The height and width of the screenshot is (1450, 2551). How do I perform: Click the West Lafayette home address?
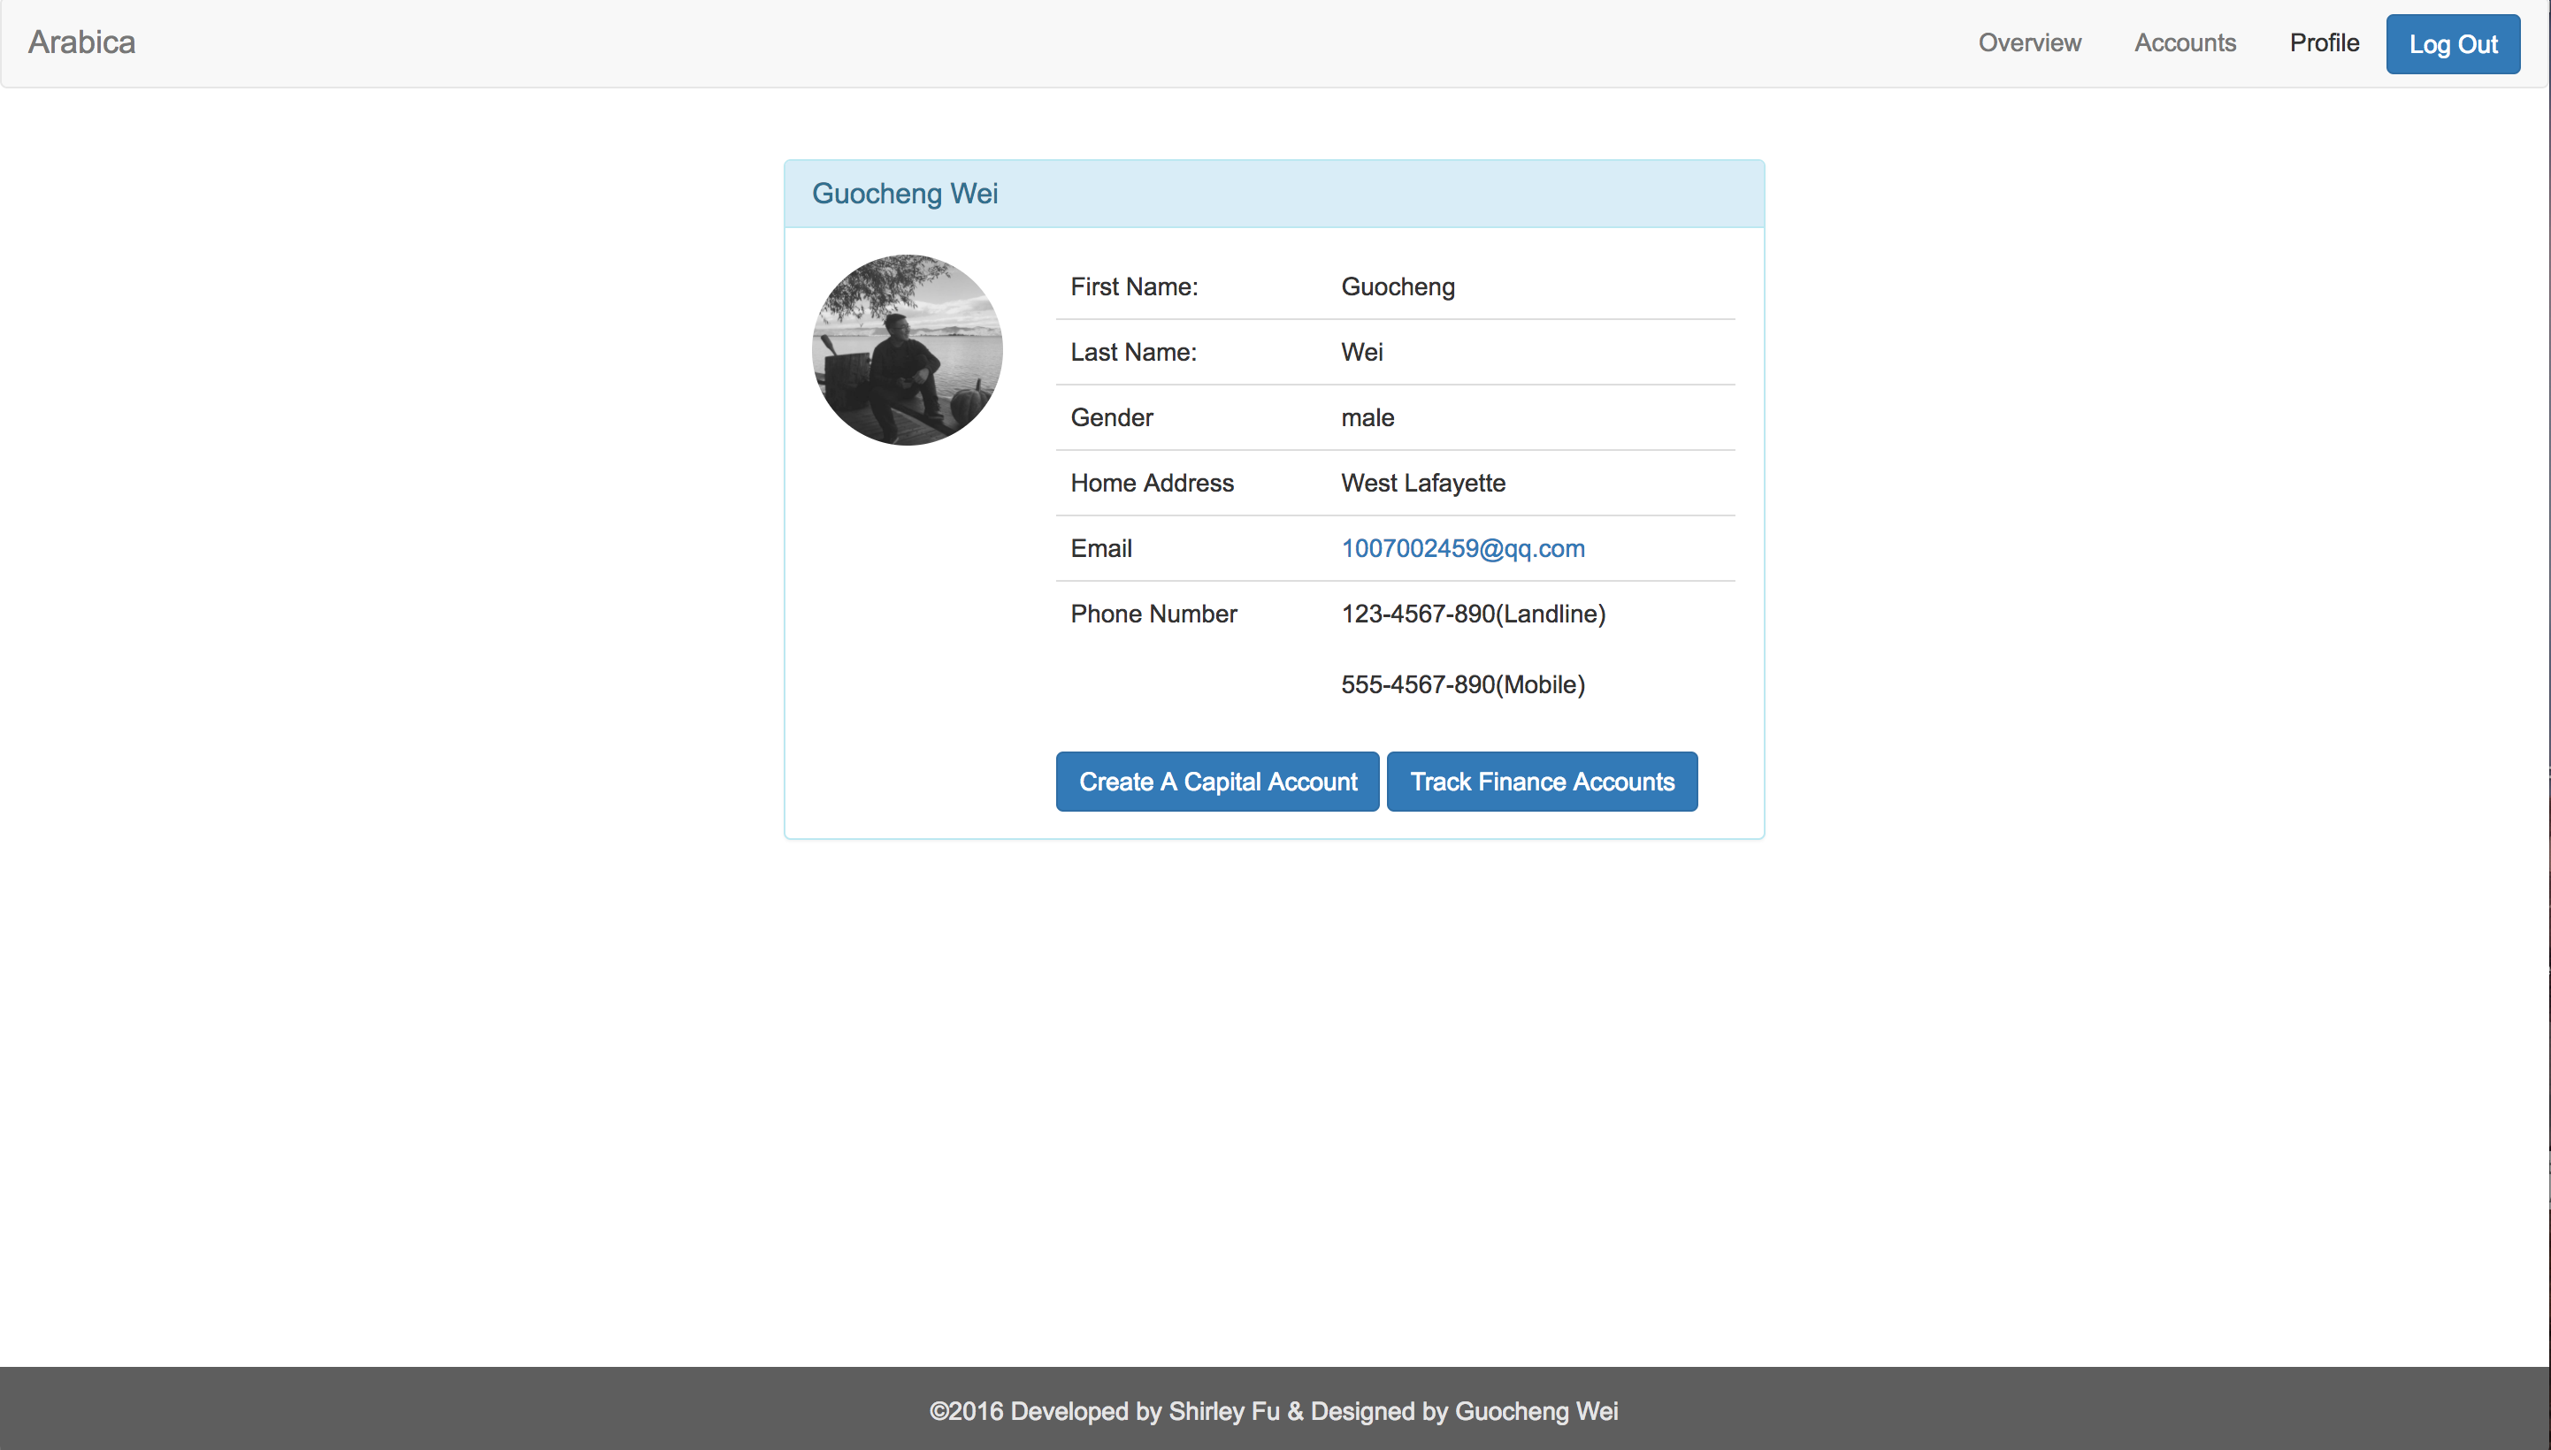click(x=1422, y=483)
